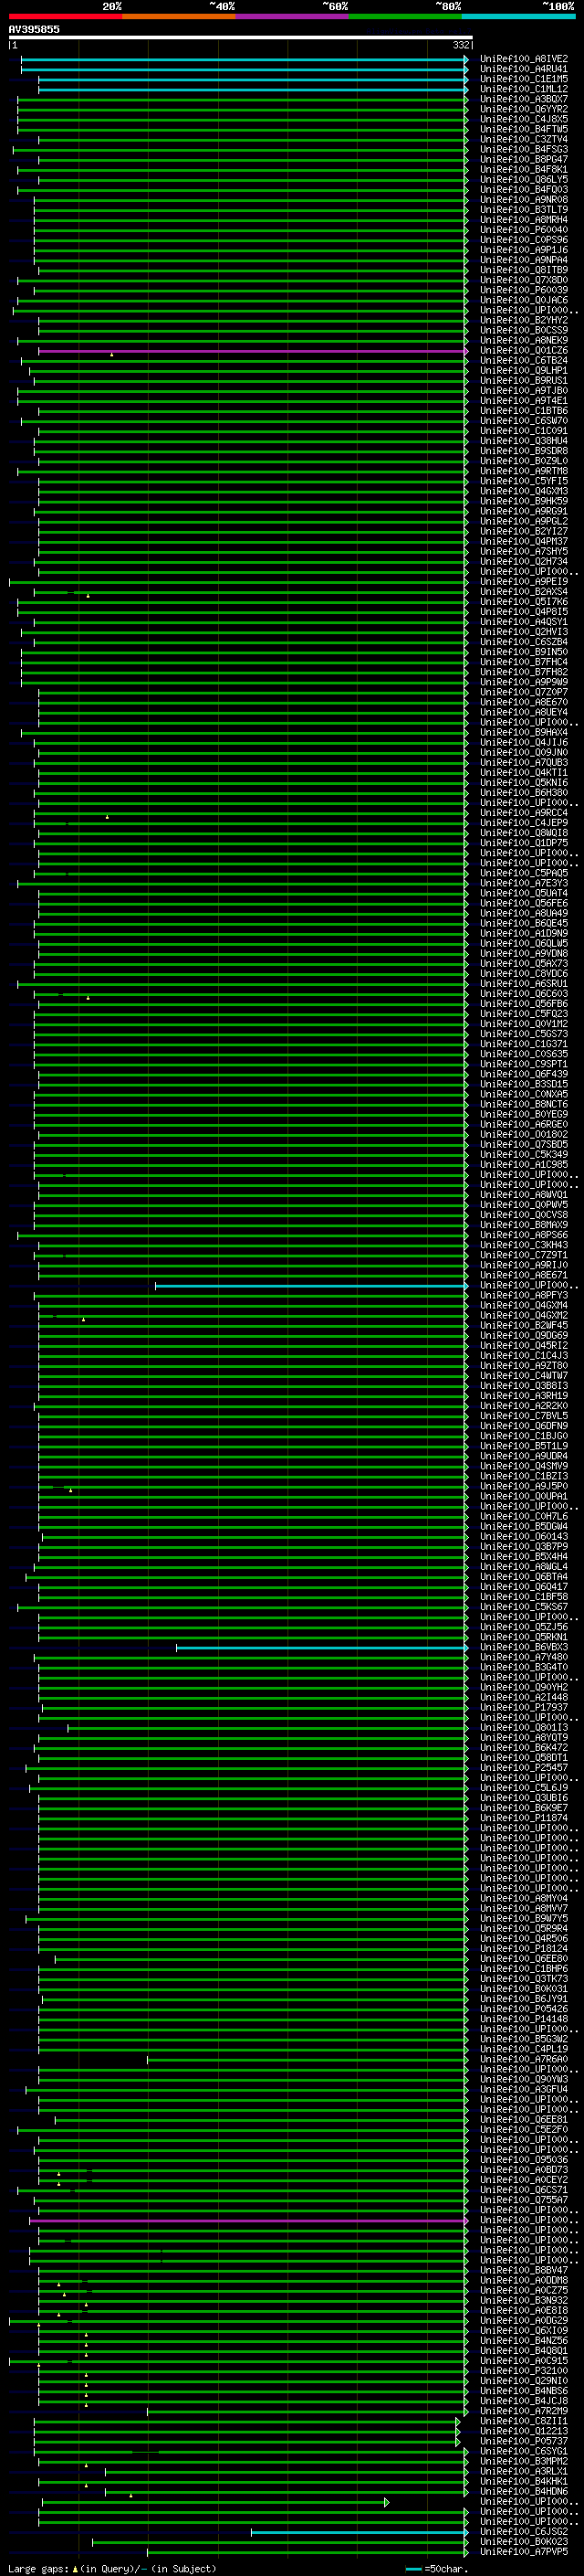This screenshot has width=584, height=2576.
Task: Open hit UniRef100_A4RU41
Action: [x=524, y=69]
